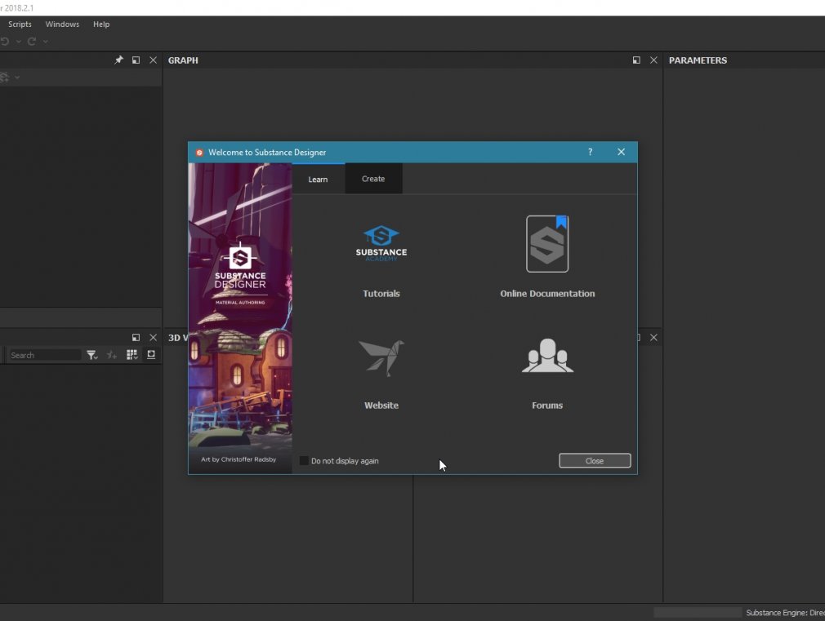
Task: Switch to the Create tab
Action: [x=373, y=179]
